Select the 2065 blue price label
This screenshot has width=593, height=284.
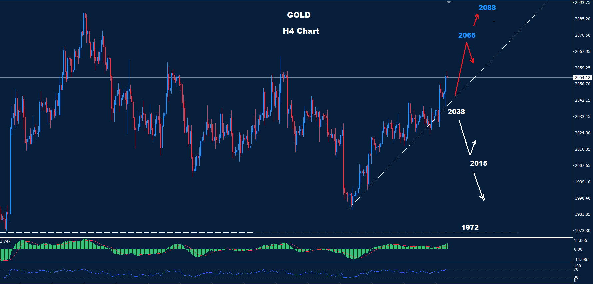point(467,35)
